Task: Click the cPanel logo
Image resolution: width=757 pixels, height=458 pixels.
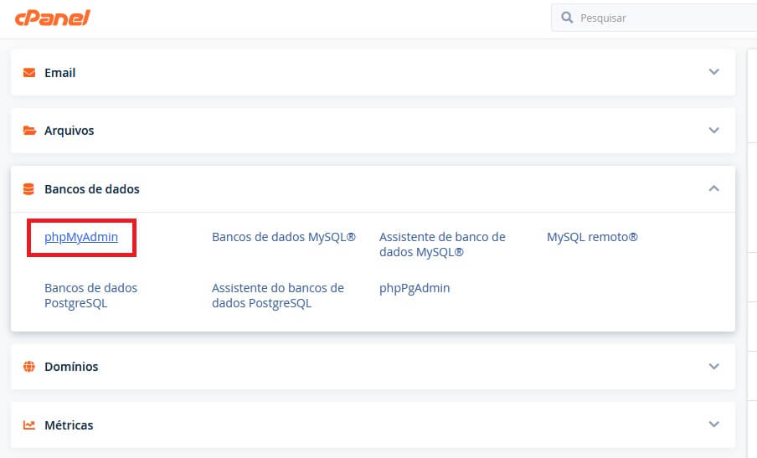Action: tap(52, 18)
